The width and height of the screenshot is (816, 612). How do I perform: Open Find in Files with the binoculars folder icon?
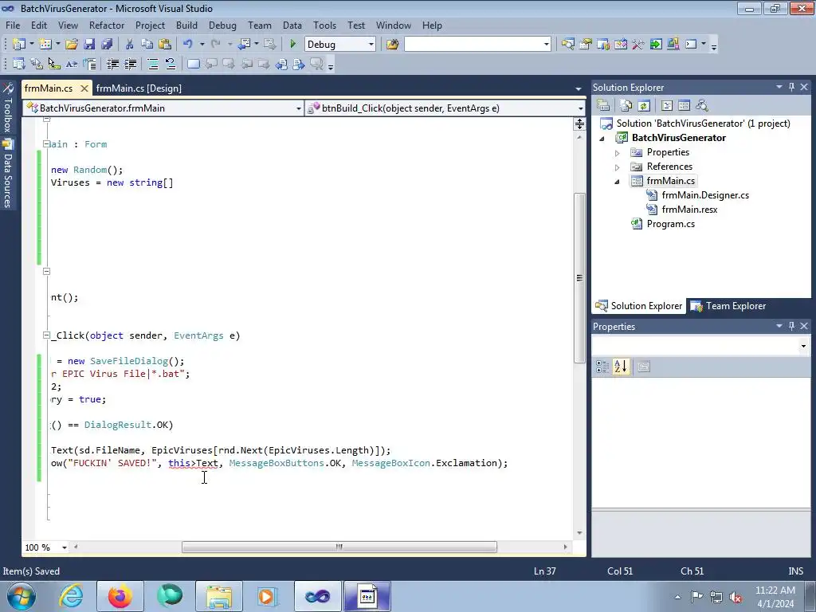pos(392,45)
